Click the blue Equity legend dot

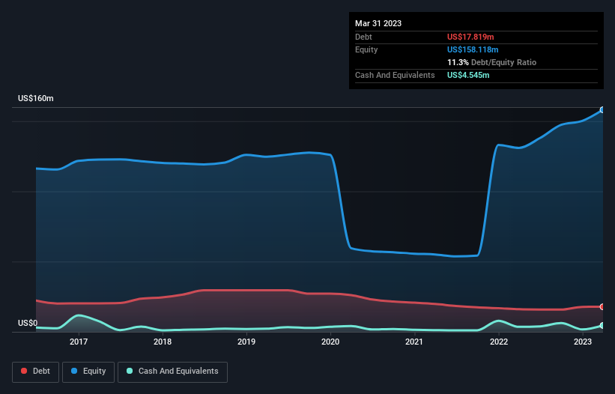(74, 371)
